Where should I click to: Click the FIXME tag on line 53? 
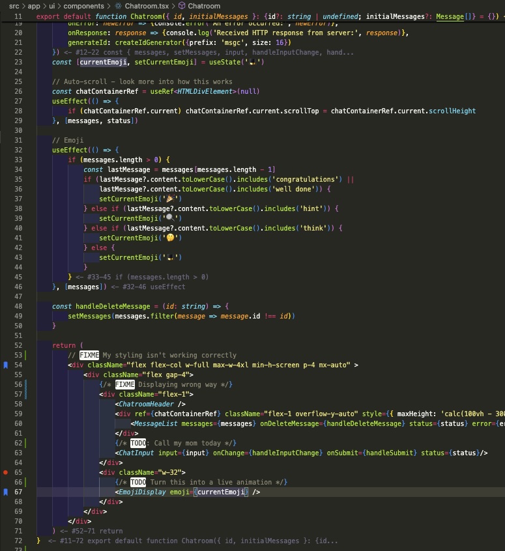click(89, 355)
